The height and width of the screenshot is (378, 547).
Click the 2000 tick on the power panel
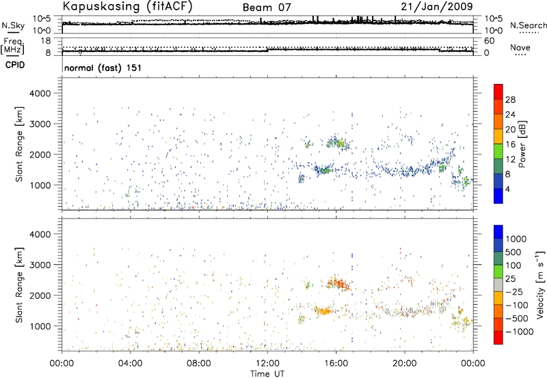40,154
